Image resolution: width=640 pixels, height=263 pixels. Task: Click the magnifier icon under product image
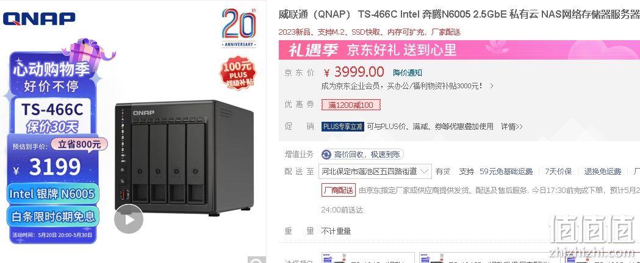coord(256,261)
